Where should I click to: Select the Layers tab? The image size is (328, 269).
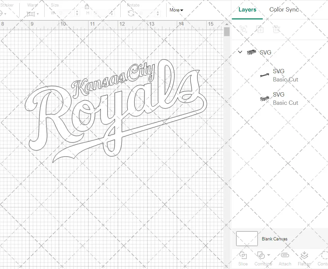(247, 10)
